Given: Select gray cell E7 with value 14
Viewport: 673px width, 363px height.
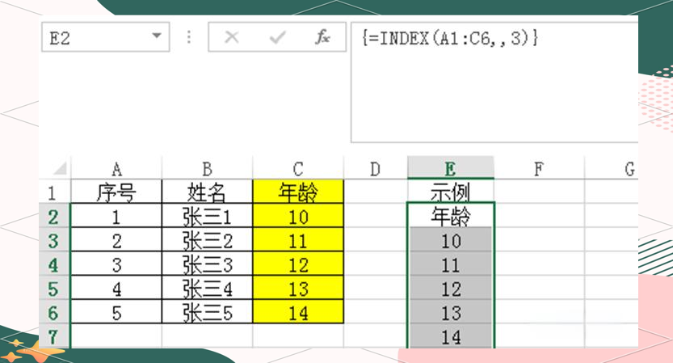Looking at the screenshot, I should (451, 336).
